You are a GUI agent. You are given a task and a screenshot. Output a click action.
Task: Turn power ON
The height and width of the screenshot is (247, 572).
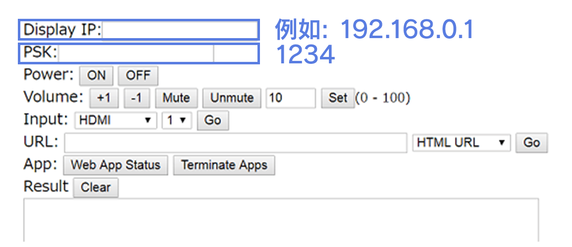tap(96, 76)
